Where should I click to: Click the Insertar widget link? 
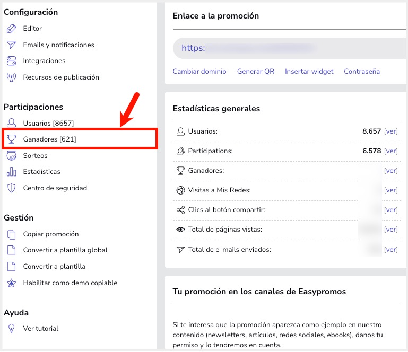pyautogui.click(x=309, y=72)
